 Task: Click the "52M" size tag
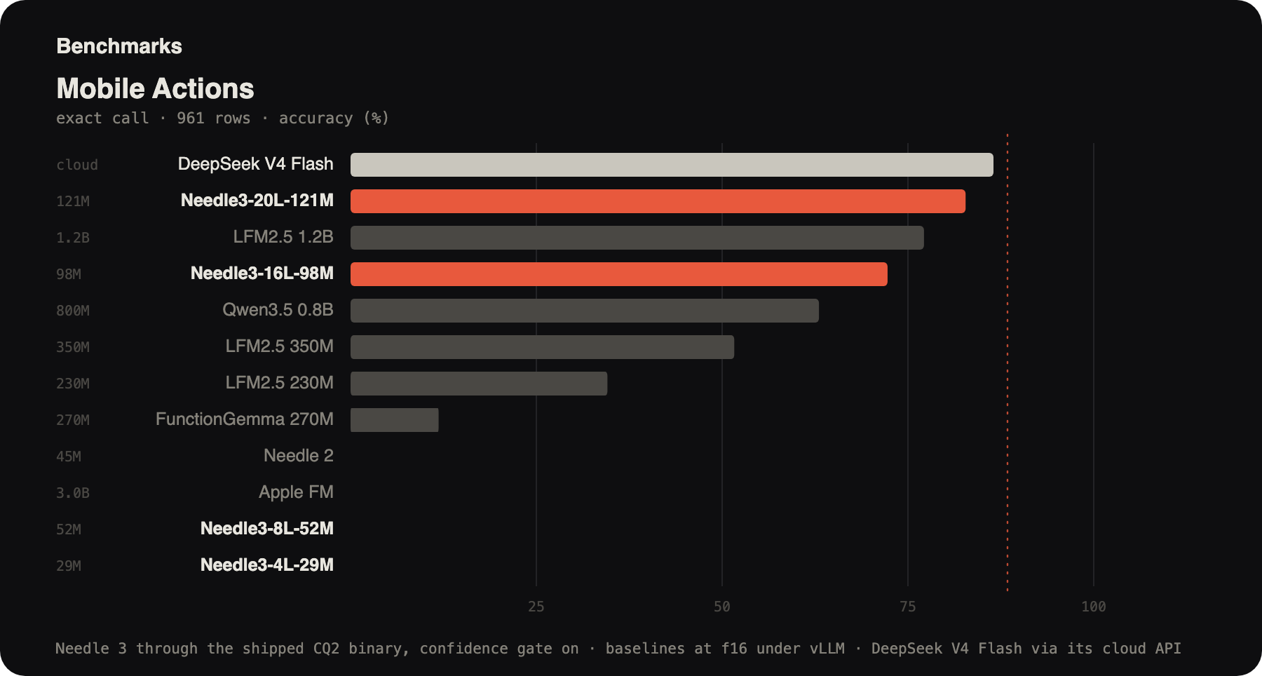pos(69,529)
